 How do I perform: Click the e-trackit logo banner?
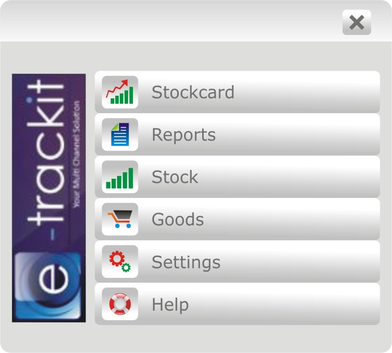click(49, 198)
